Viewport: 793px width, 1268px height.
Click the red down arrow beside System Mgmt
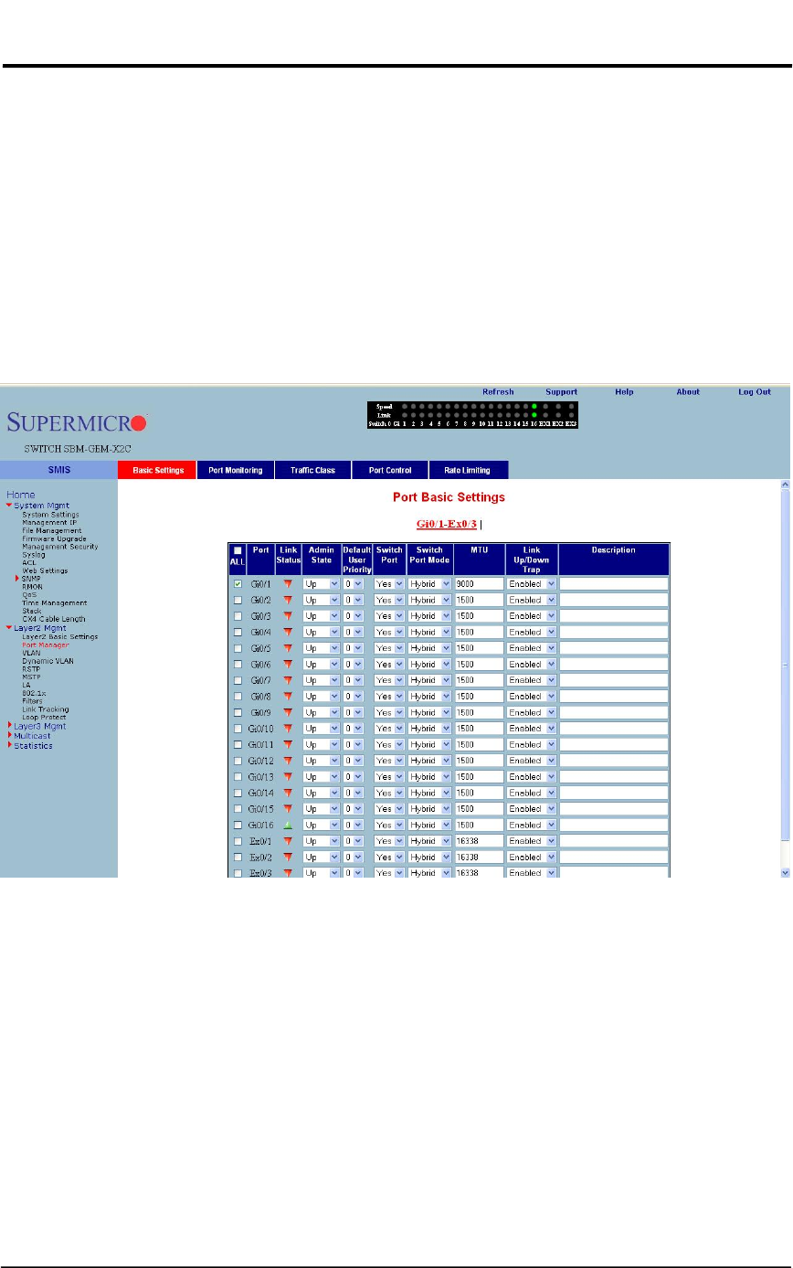tap(9, 506)
